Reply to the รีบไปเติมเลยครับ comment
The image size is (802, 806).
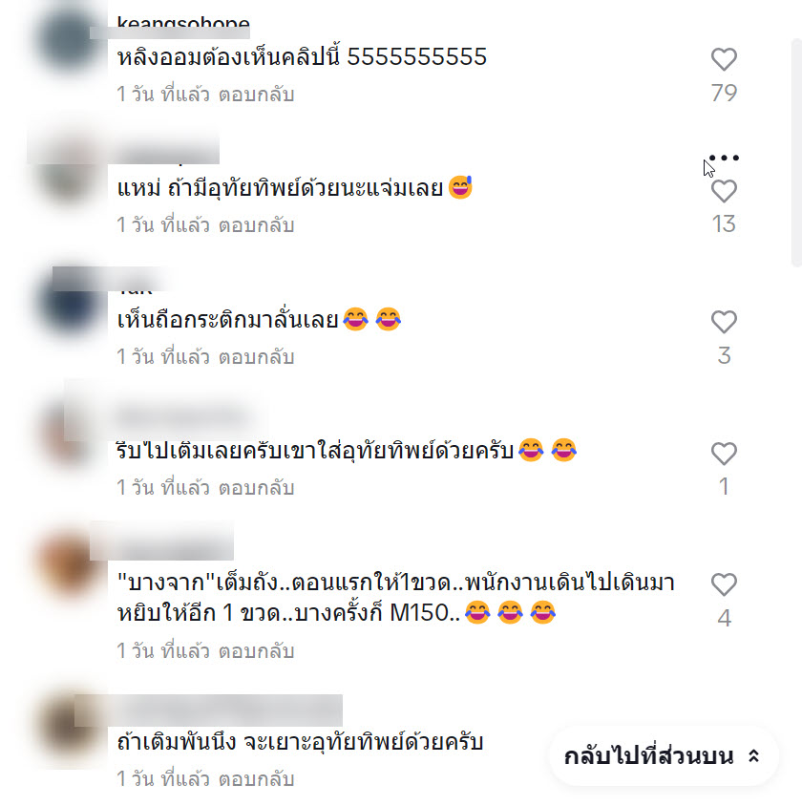click(x=257, y=488)
